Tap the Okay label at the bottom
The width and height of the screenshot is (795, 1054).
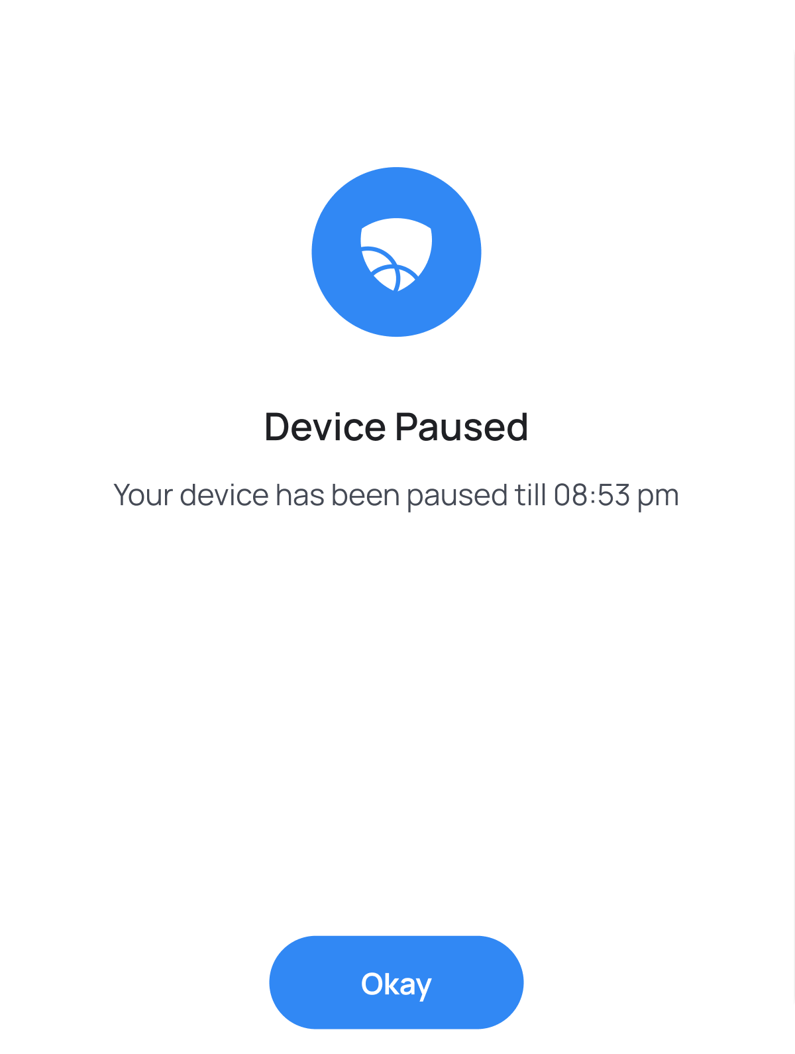[x=396, y=984]
